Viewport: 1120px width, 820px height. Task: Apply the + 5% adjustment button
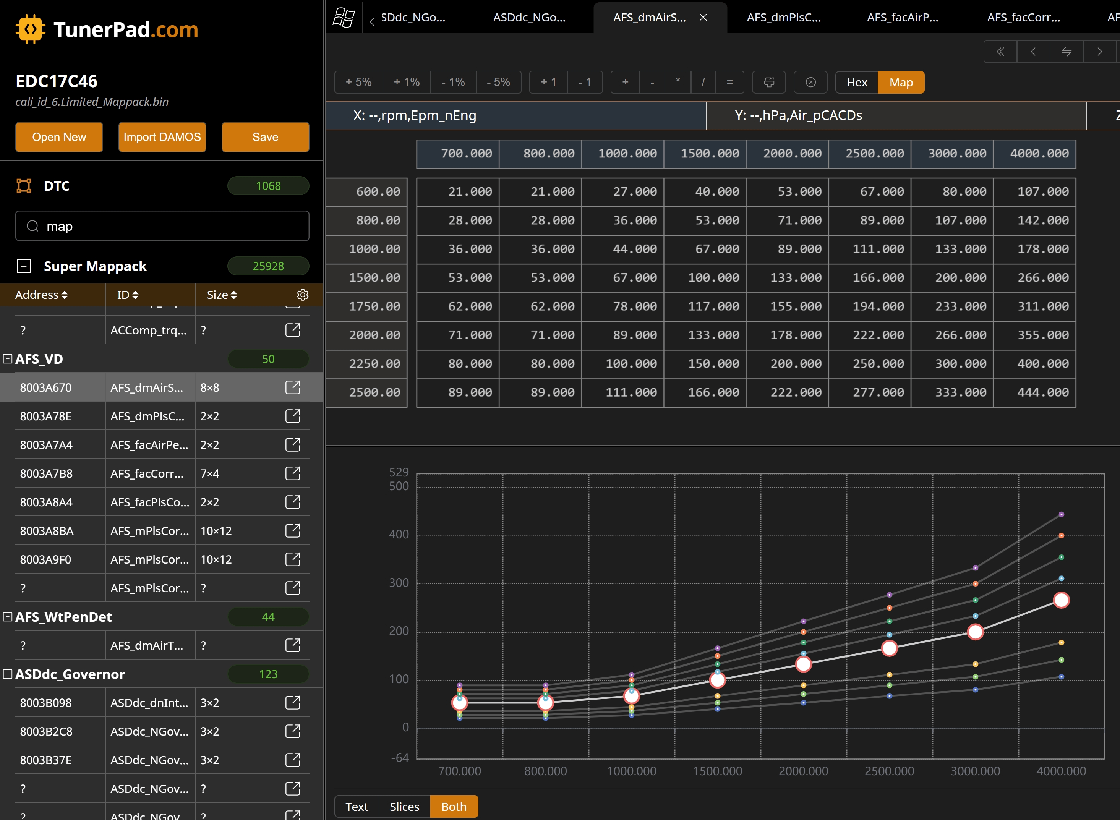(358, 83)
